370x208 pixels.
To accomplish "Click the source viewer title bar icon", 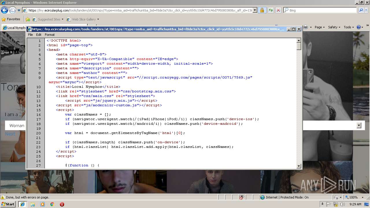I will click(29, 29).
